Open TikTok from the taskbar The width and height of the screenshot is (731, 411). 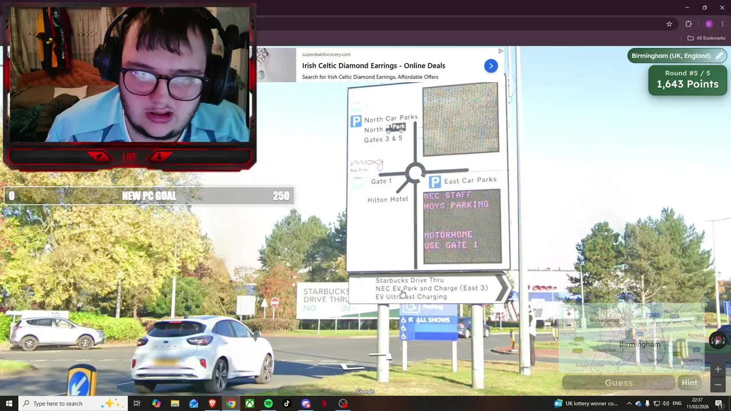click(287, 404)
